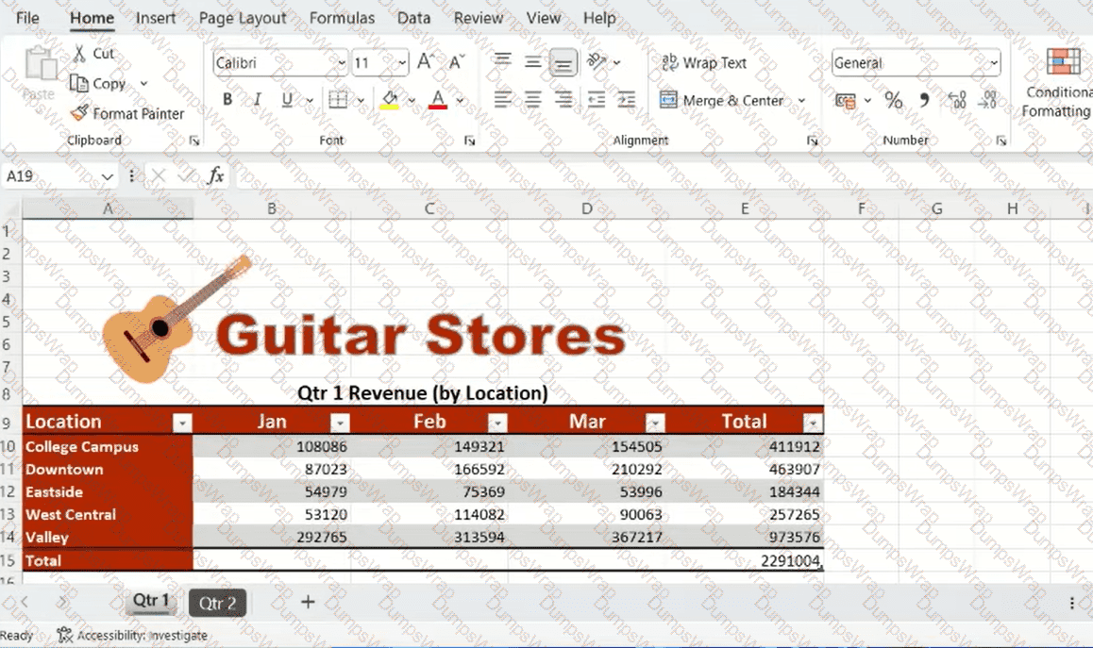Open the Location column filter dropdown
This screenshot has width=1093, height=648.
click(x=182, y=424)
